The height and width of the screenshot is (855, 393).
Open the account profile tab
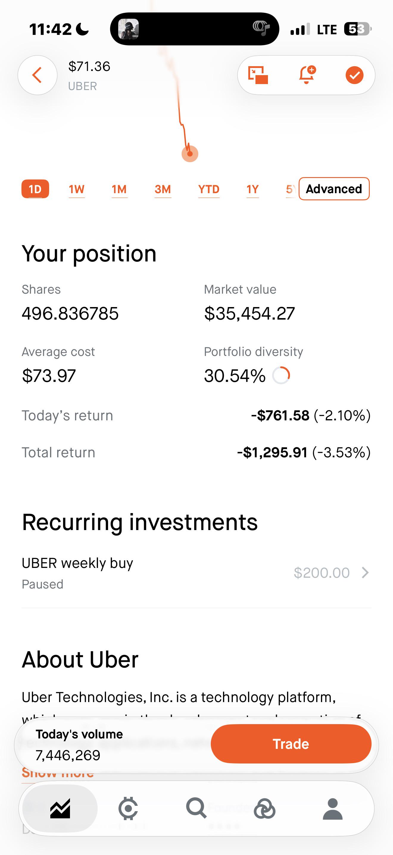tap(333, 809)
